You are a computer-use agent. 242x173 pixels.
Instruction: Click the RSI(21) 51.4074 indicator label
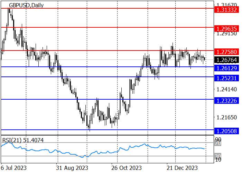[x=23, y=140]
